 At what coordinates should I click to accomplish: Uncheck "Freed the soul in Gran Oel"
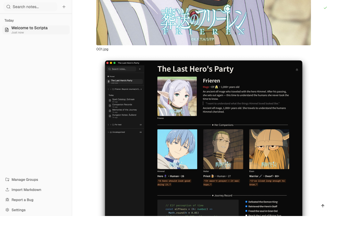click(246, 211)
